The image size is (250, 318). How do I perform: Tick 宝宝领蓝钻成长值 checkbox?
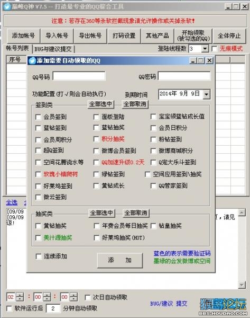tap(153, 117)
